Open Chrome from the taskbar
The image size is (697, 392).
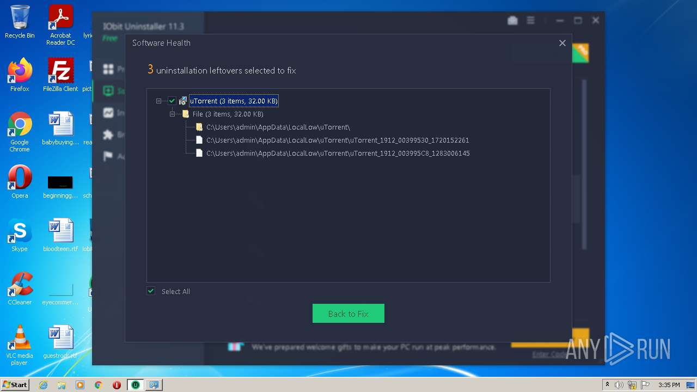coord(99,385)
